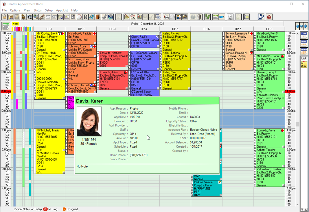309x212 pixels.
Task: Switch to Month view on right sidebar
Action: click(x=304, y=51)
